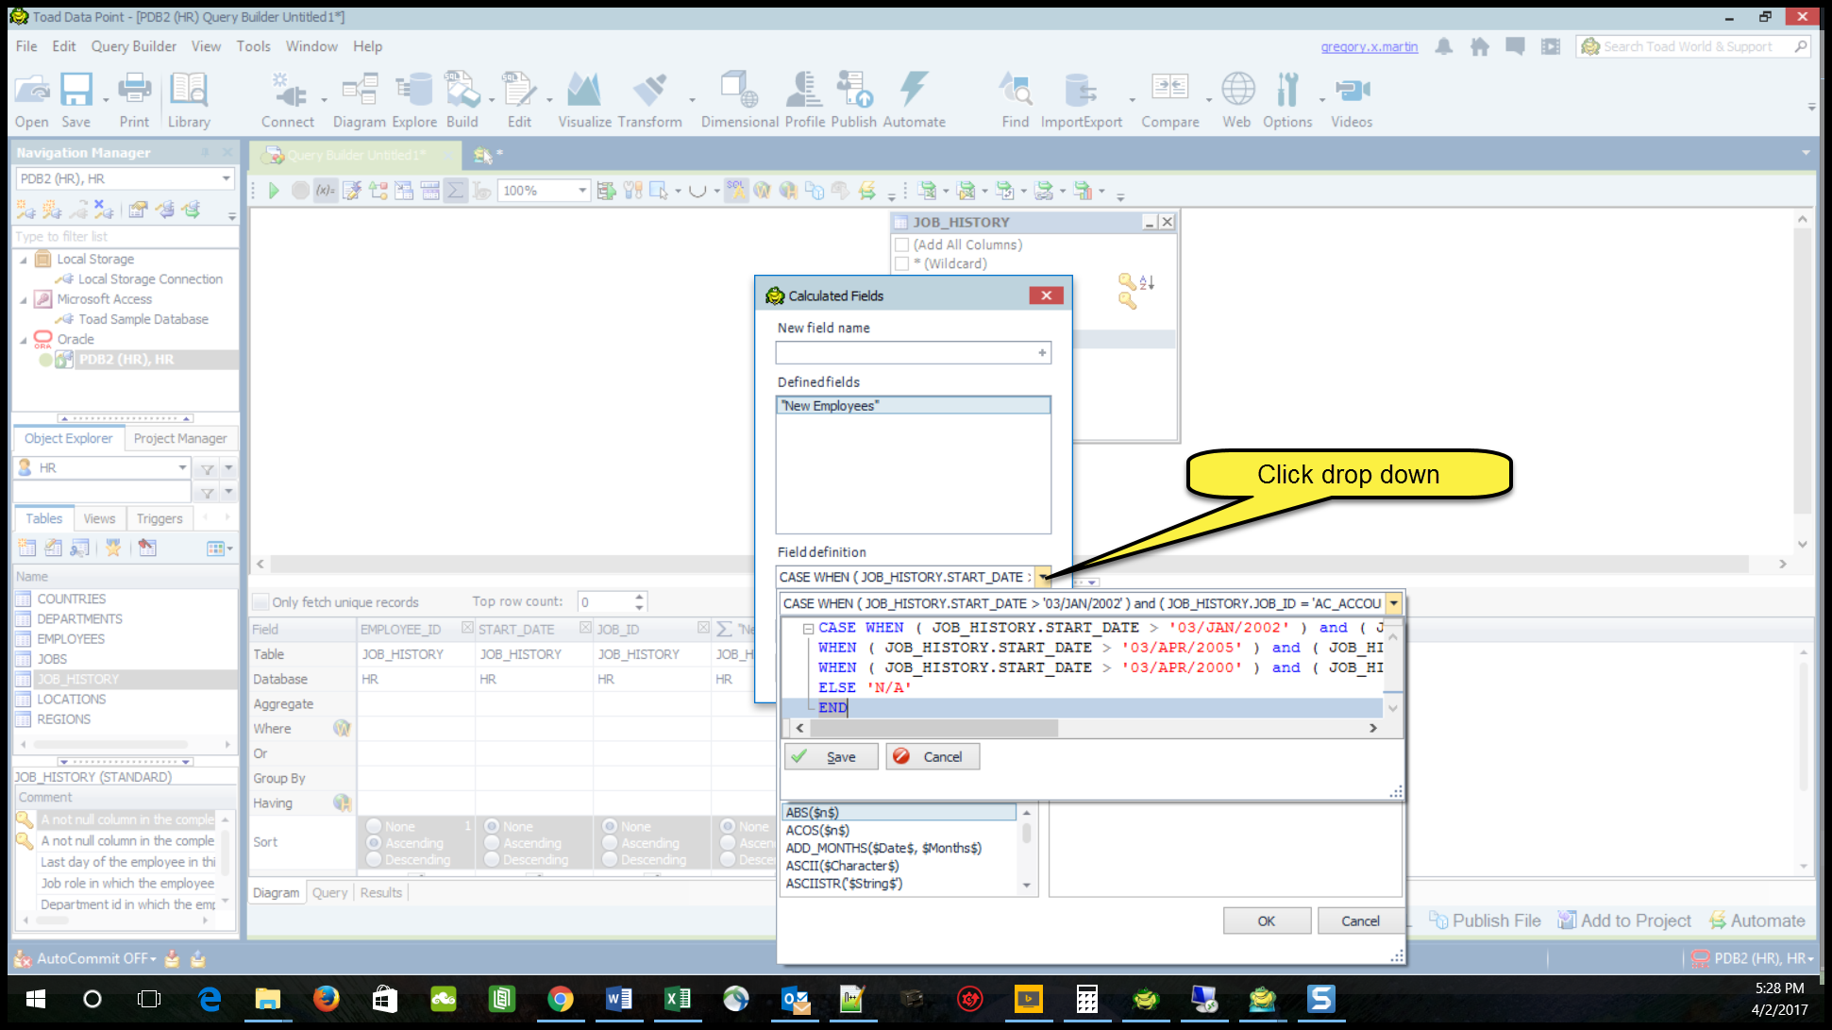Click OK in Calculated Fields dialog
The width and height of the screenshot is (1832, 1030).
(1267, 921)
